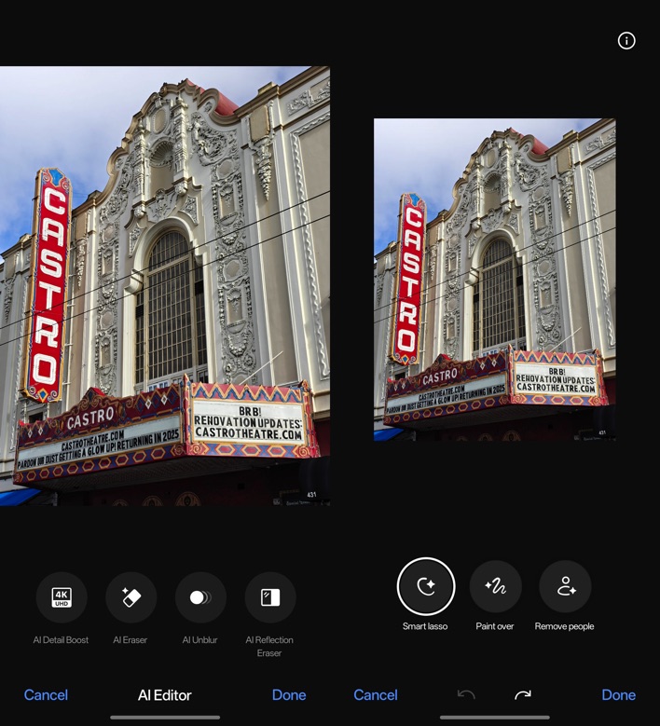Undo the last edit with the back arrow
The height and width of the screenshot is (726, 660).
[x=466, y=694]
